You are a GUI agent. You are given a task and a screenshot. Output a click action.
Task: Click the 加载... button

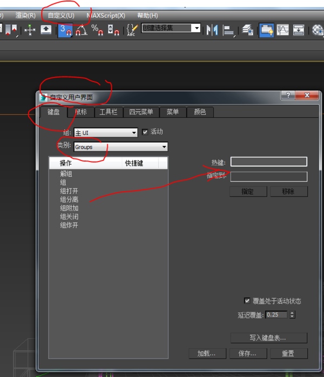207,354
